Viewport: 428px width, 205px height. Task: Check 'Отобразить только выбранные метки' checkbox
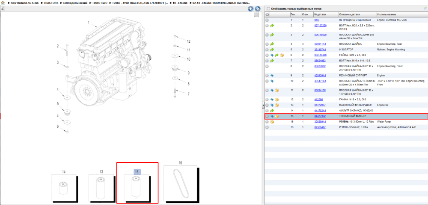tap(268, 9)
